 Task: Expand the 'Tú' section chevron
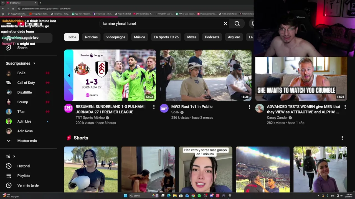point(14,156)
